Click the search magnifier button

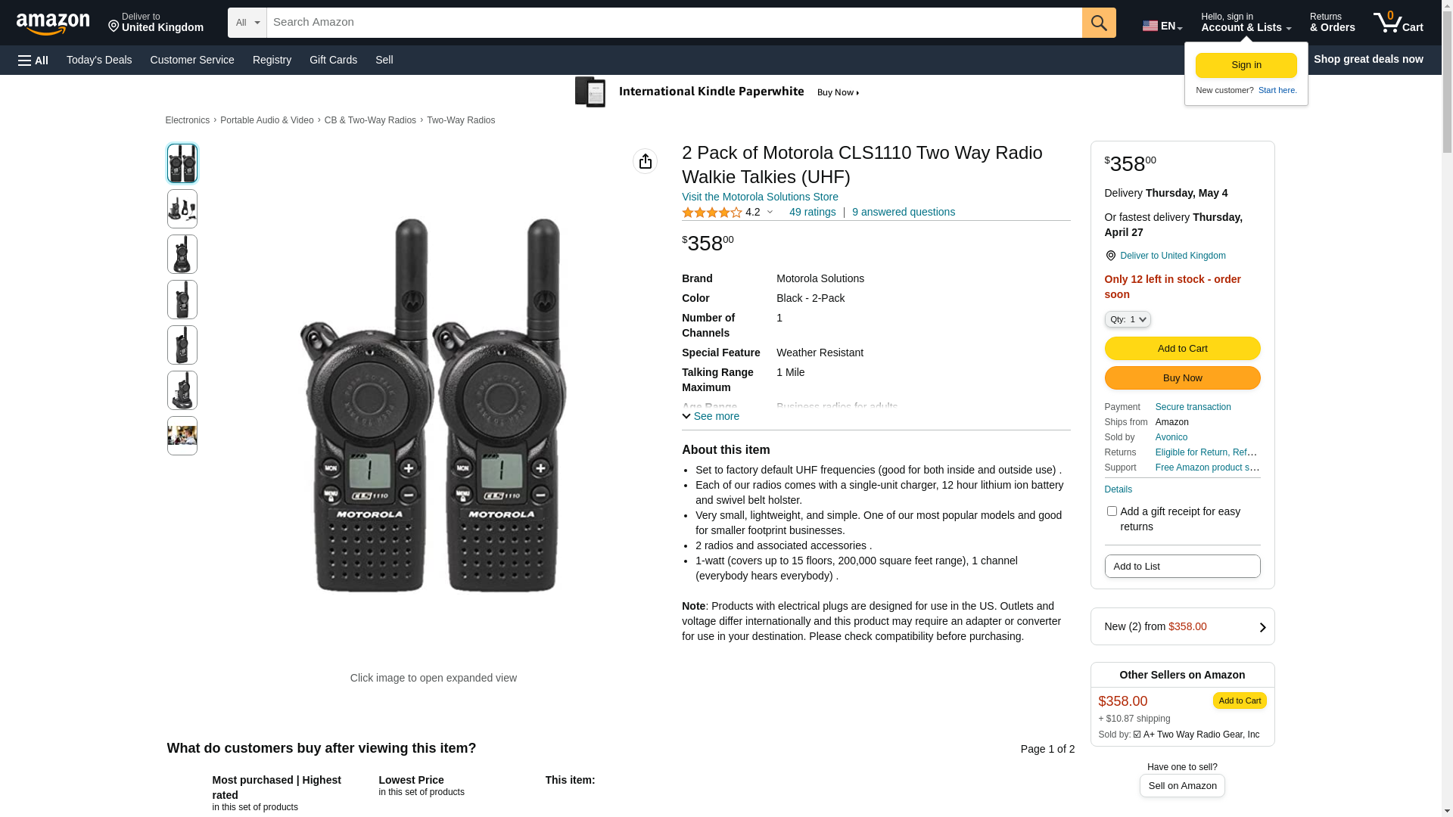(x=1098, y=23)
